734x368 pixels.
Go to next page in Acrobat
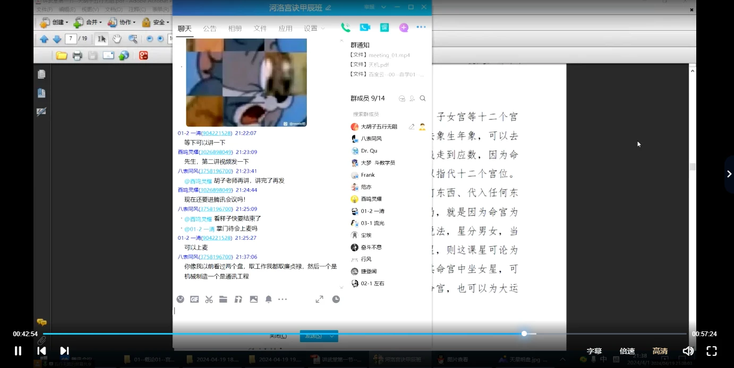pos(57,39)
